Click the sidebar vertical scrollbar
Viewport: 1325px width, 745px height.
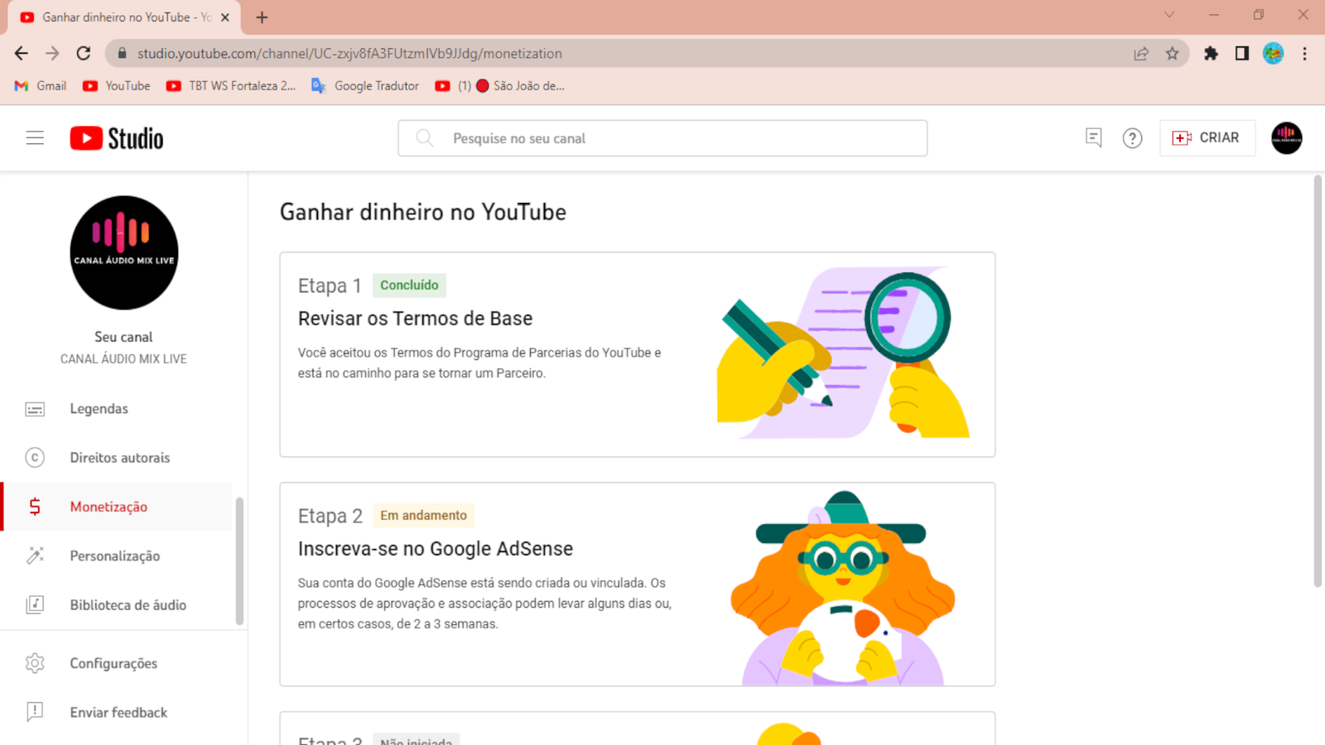point(239,561)
